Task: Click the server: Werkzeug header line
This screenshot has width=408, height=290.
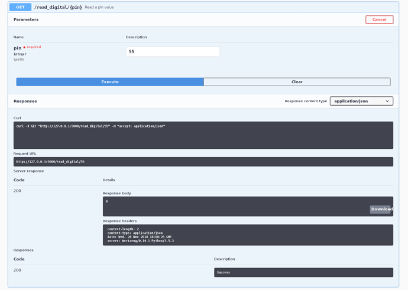Action: (141, 241)
